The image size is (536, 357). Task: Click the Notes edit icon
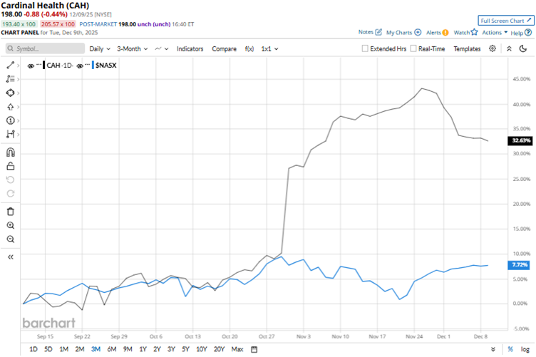(x=378, y=32)
